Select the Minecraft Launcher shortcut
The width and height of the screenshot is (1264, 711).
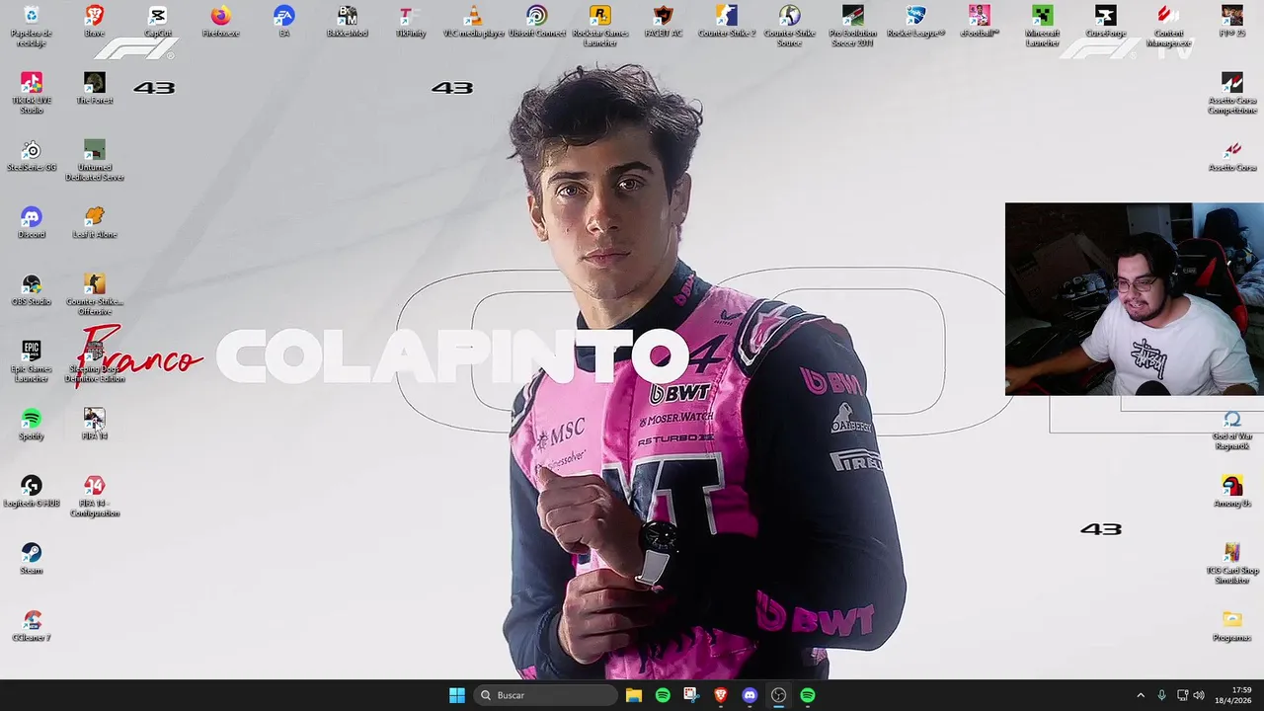pos(1042,25)
